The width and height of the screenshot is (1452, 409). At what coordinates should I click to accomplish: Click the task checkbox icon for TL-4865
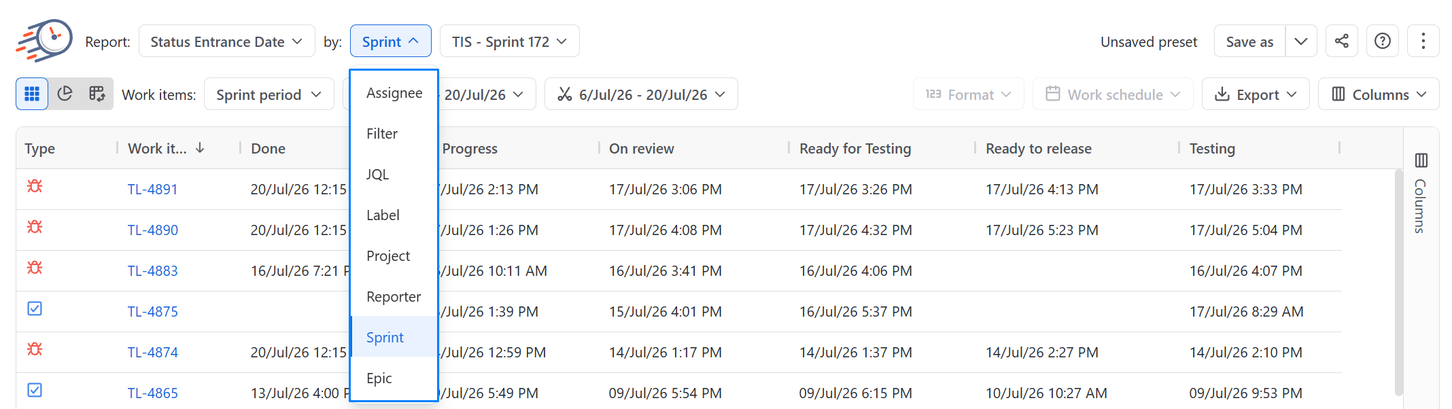click(x=35, y=390)
